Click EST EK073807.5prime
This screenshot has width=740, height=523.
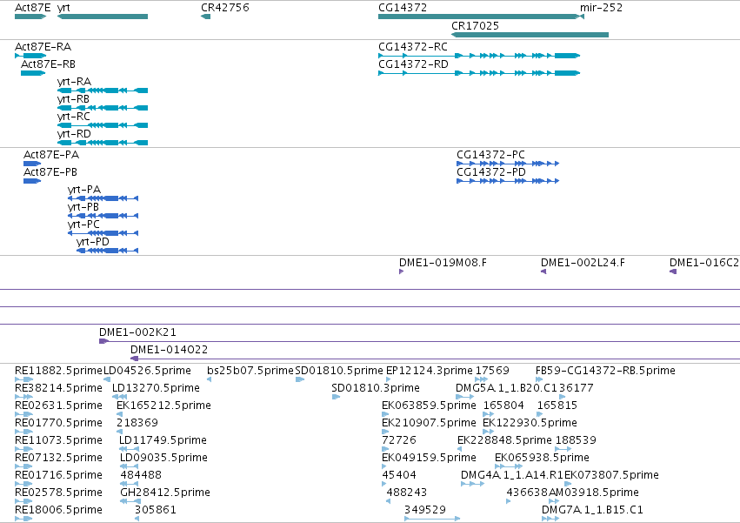[x=568, y=484]
